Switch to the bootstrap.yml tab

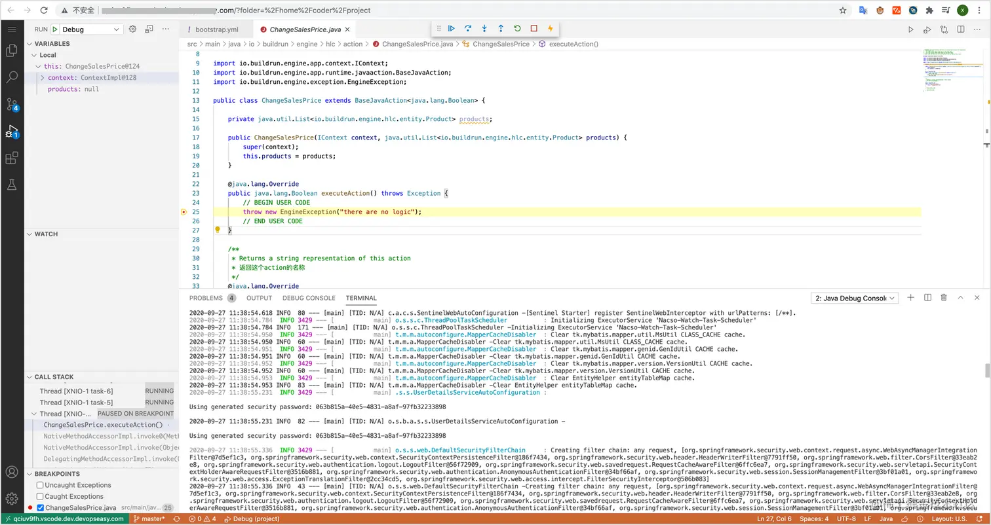tap(216, 29)
